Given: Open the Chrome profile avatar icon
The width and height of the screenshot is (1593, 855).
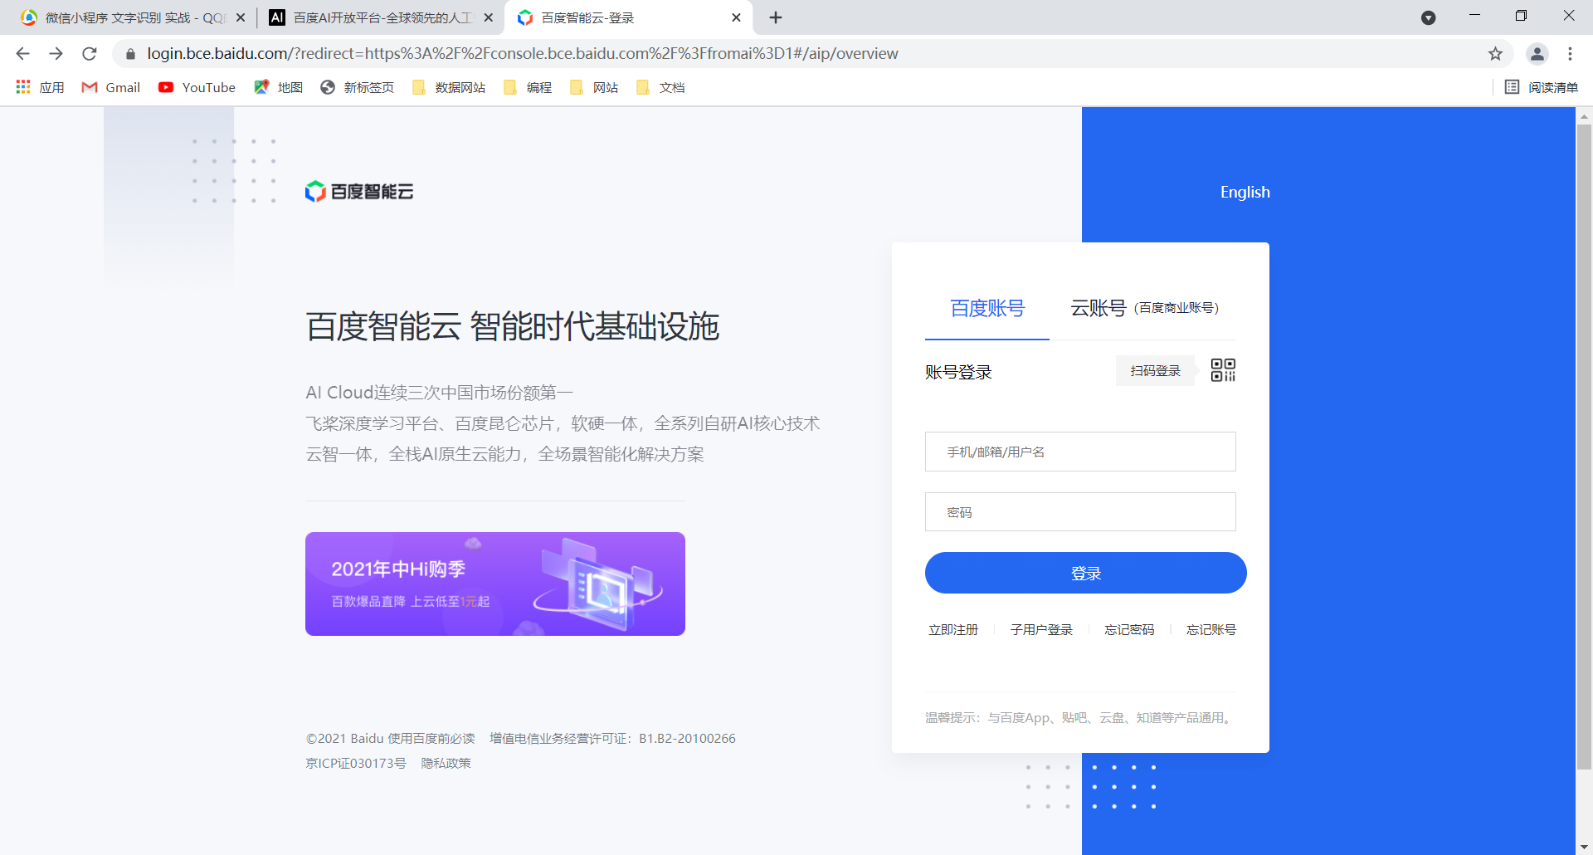Looking at the screenshot, I should pyautogui.click(x=1537, y=54).
